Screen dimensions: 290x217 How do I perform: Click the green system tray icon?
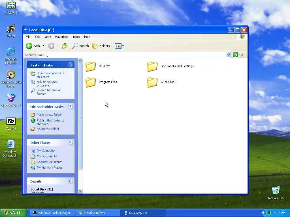pyautogui.click(x=269, y=213)
